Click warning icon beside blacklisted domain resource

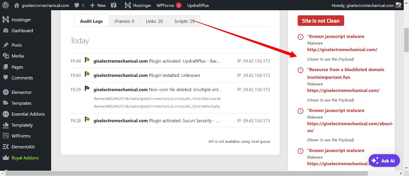point(300,70)
